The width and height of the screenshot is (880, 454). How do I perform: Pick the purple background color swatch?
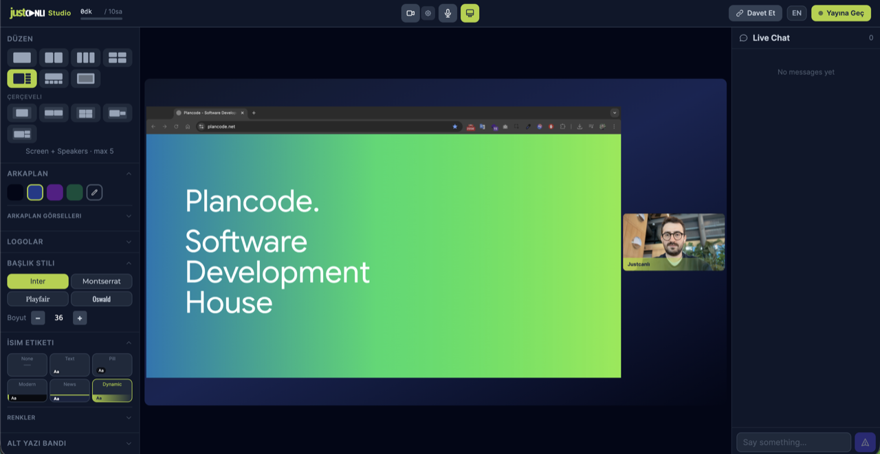55,193
